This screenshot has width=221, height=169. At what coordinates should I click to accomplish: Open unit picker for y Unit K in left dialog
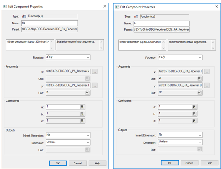87,92
